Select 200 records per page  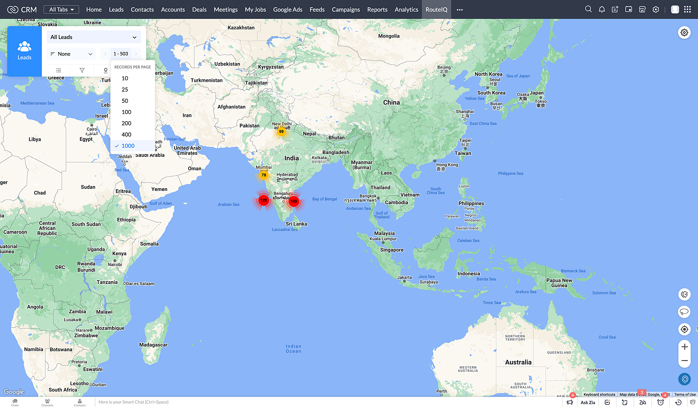click(x=133, y=123)
